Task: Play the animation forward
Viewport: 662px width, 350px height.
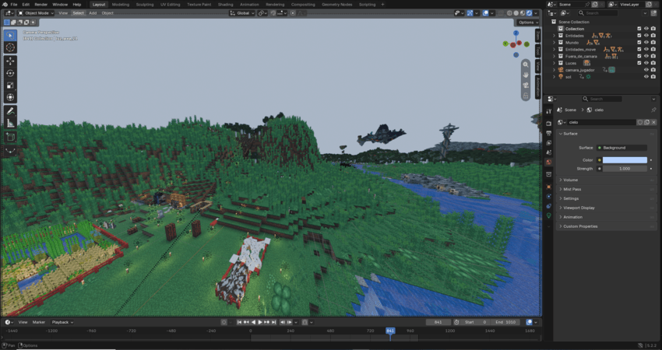Action: [x=260, y=322]
